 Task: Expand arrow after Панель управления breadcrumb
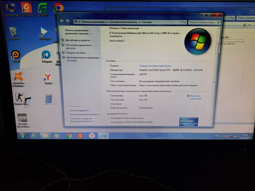click(107, 22)
